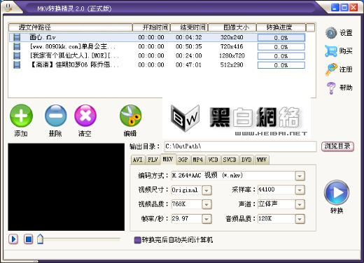364x263 pixels.
Task: Select the file name 面心.flv
Action: pos(43,37)
